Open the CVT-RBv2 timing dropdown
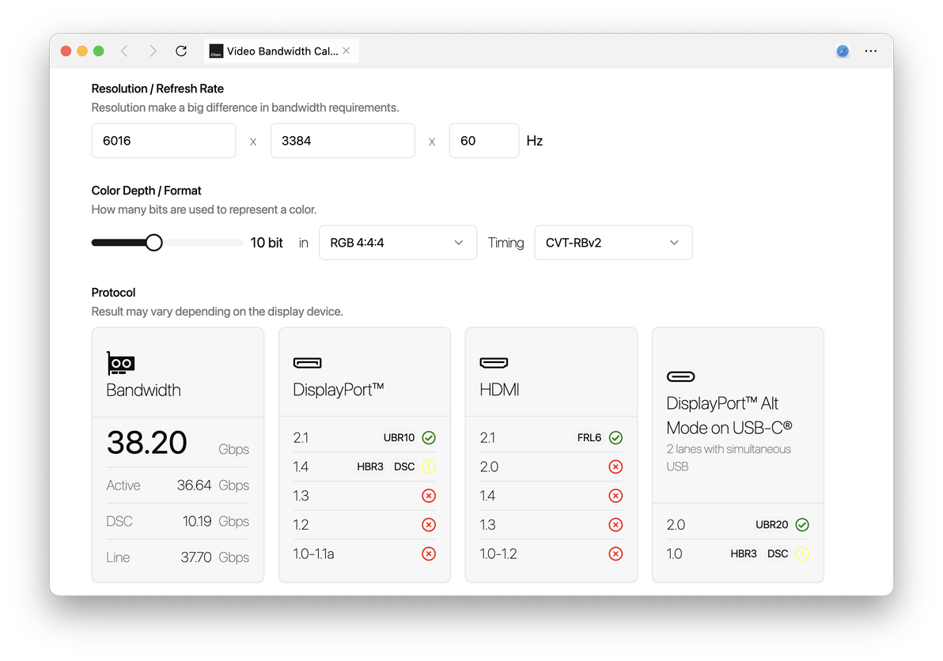The width and height of the screenshot is (943, 661). tap(613, 243)
